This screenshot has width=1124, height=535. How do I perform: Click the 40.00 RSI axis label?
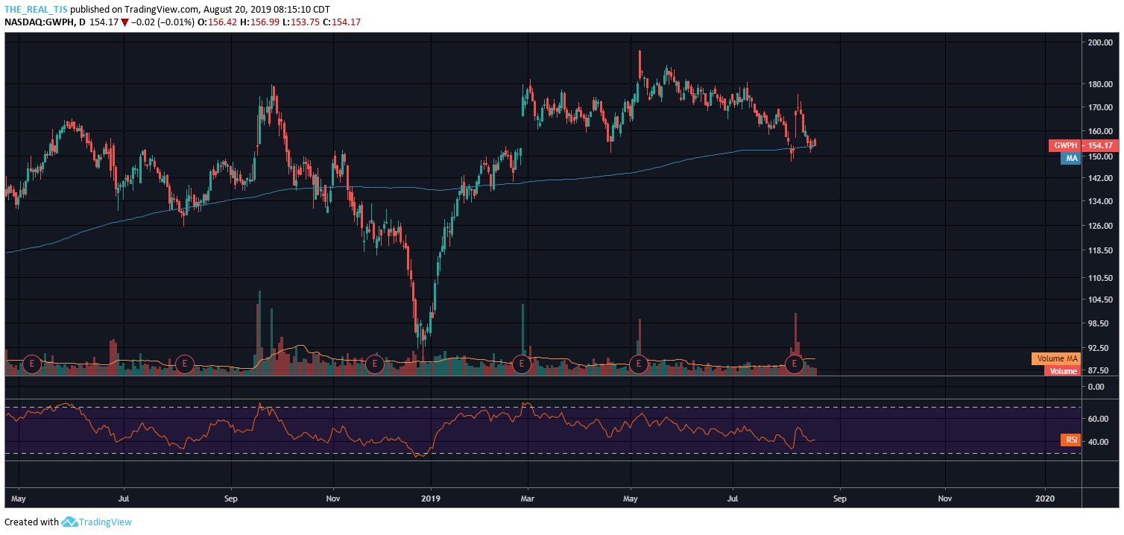[1097, 441]
